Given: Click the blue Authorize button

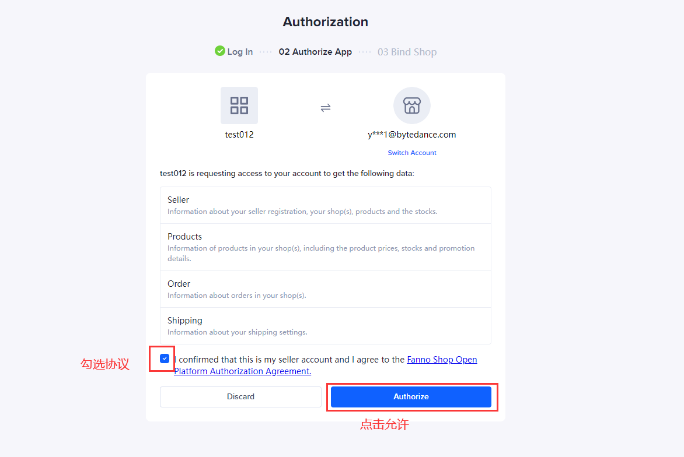Looking at the screenshot, I should pyautogui.click(x=411, y=397).
